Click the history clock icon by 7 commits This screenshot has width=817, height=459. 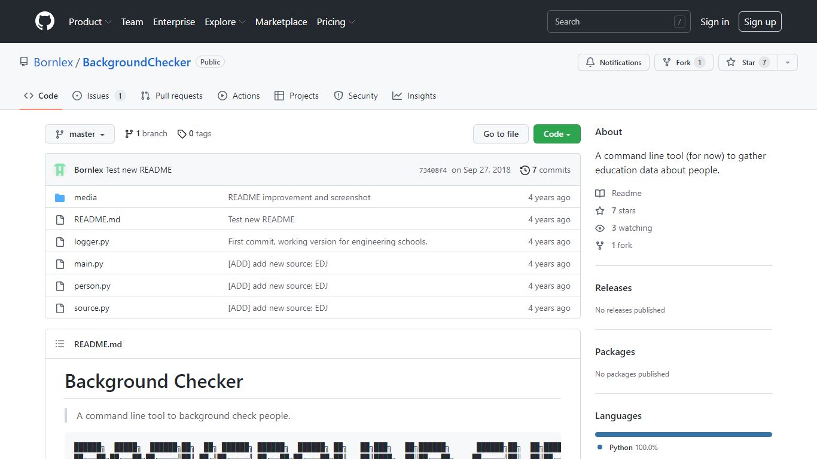coord(525,170)
